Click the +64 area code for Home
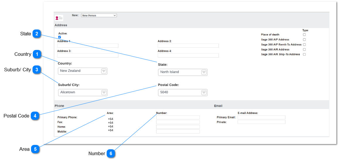 click(110, 127)
